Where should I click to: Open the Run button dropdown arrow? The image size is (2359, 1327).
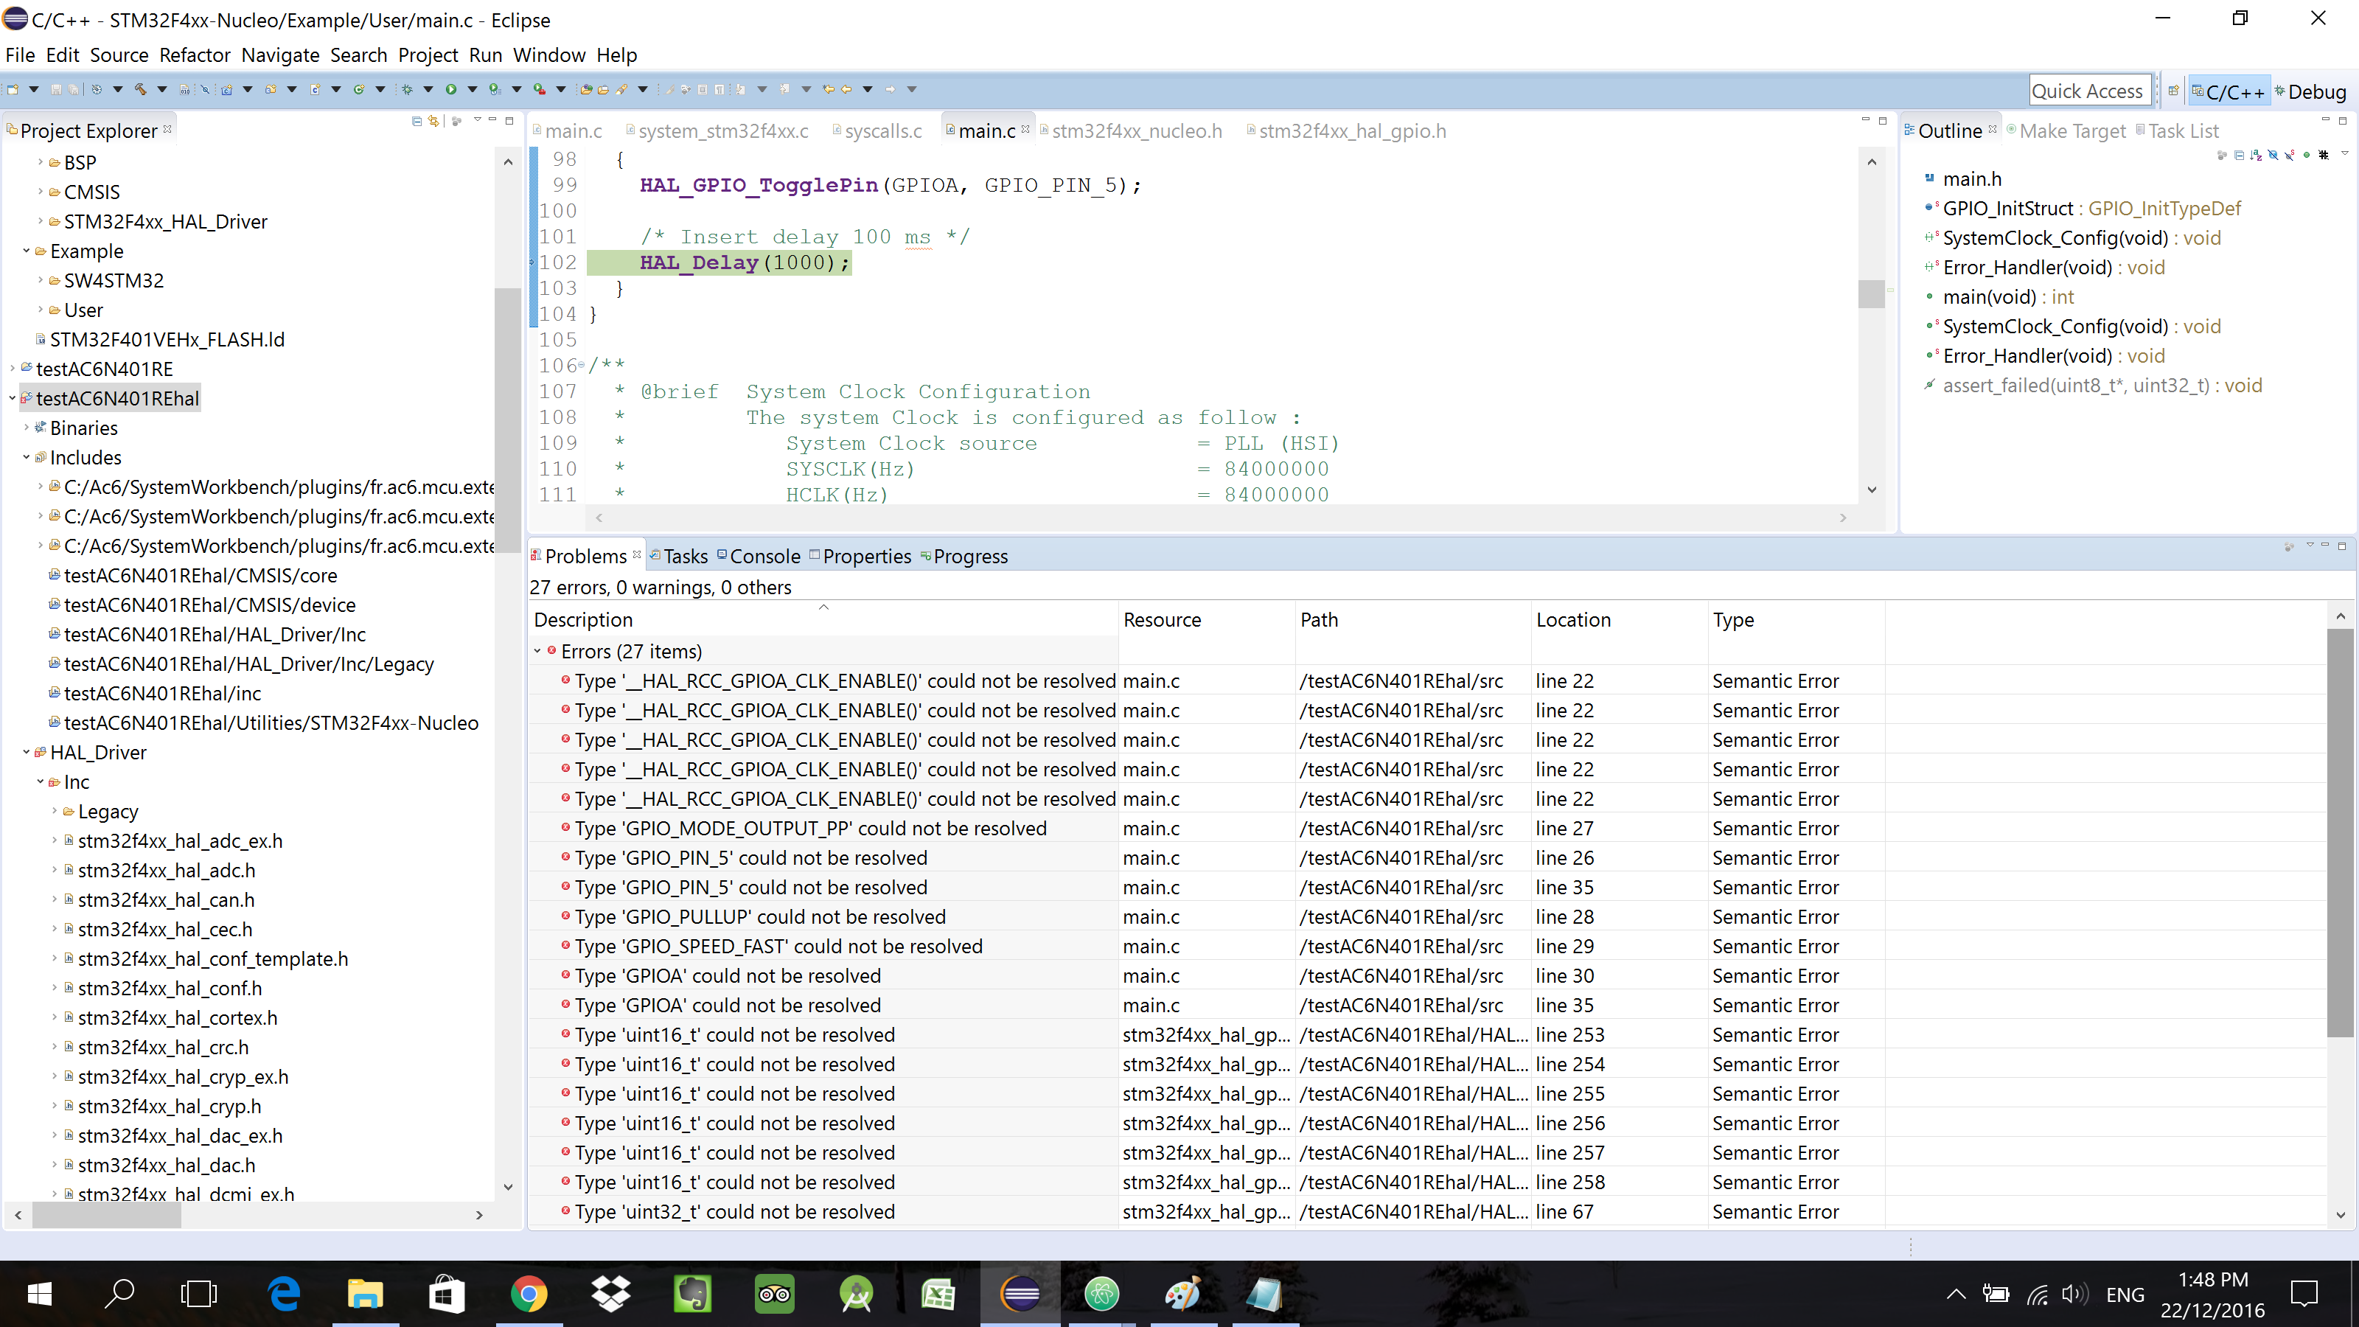[x=473, y=88]
